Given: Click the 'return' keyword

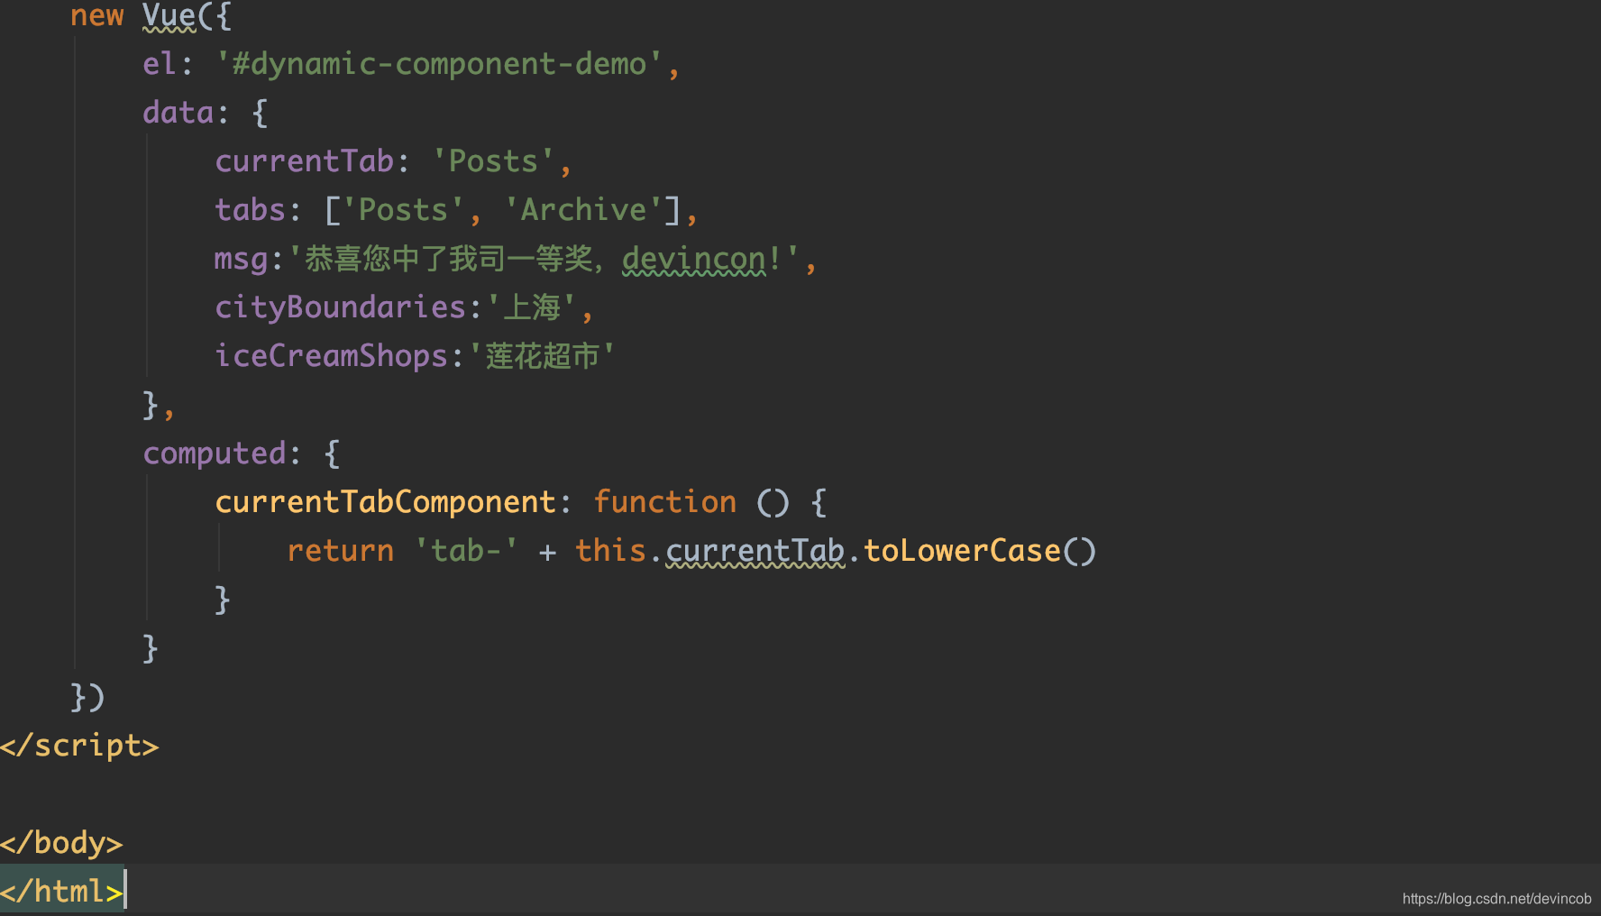Looking at the screenshot, I should point(340,551).
